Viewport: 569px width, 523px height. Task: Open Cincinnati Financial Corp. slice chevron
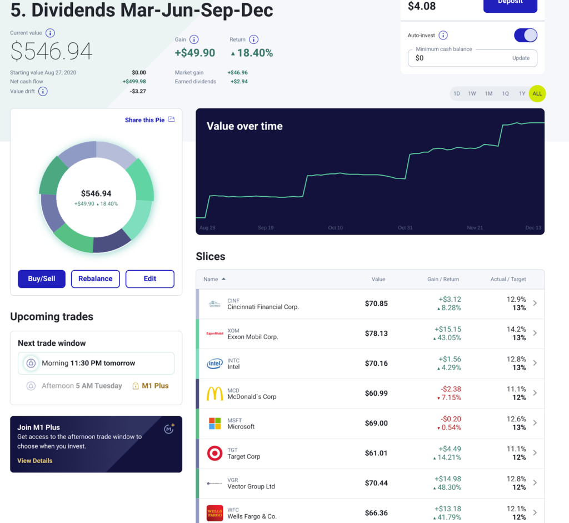[x=535, y=303]
